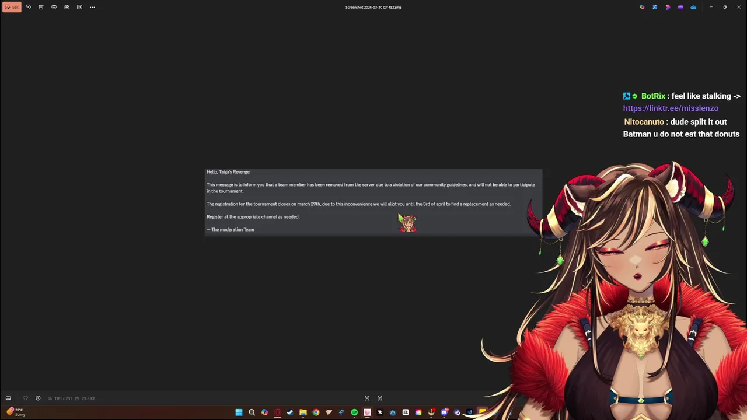Click the blue cloud icon at top-right
This screenshot has width=747, height=420.
pyautogui.click(x=693, y=7)
